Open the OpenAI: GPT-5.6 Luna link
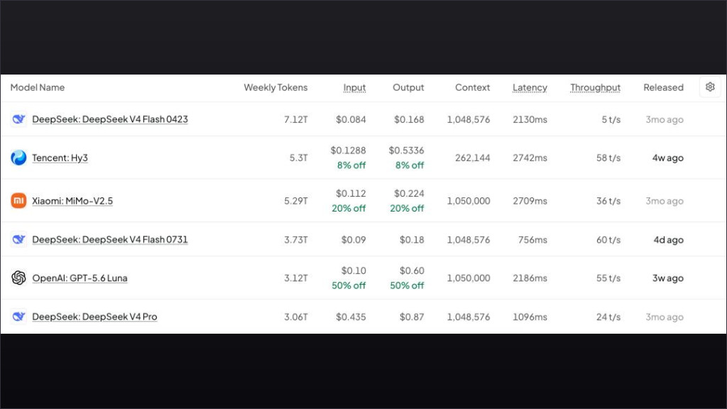727x409 pixels. (x=80, y=278)
